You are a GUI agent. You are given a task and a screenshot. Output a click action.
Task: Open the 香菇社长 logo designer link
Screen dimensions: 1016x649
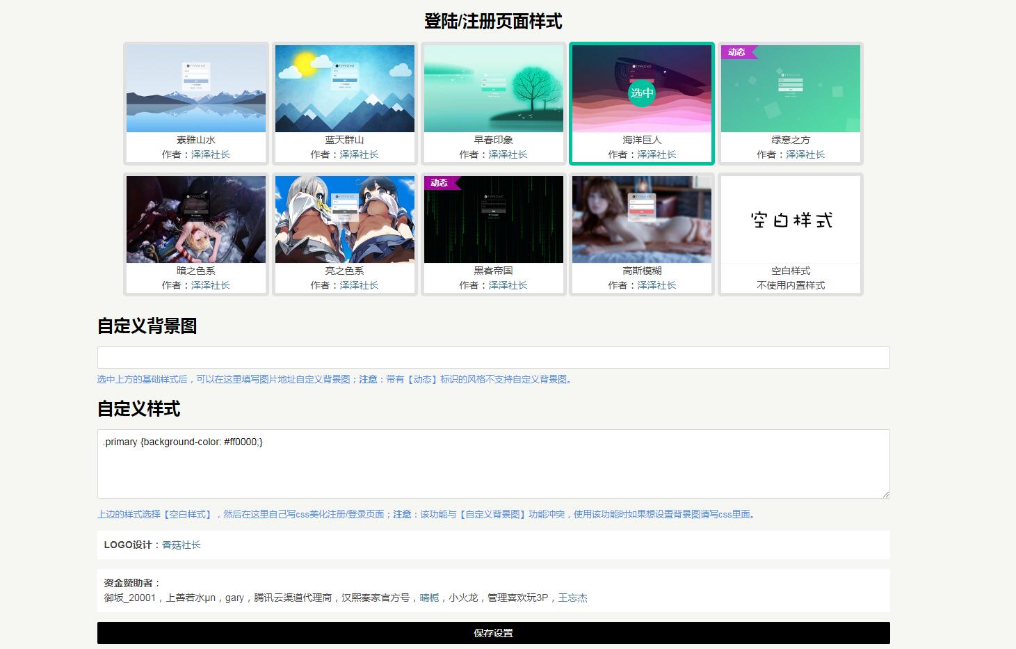pyautogui.click(x=182, y=545)
